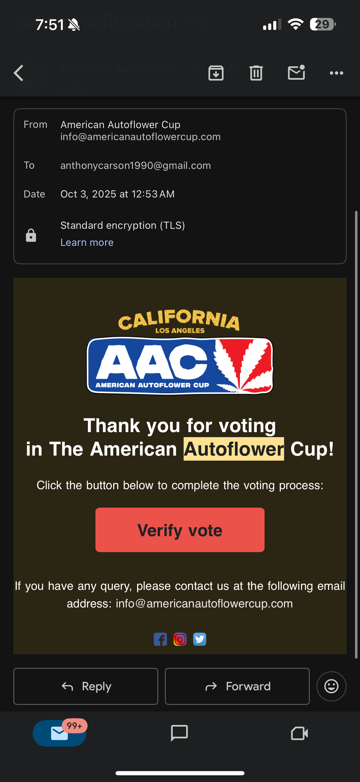Mark the email as unread

point(296,73)
